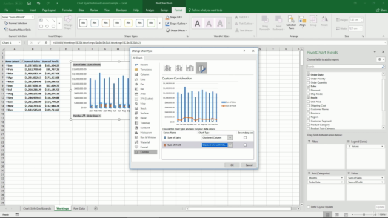Enable Secondary Axis for Sum of Sales
Viewport: 388px width, 218px height.
[x=245, y=137]
